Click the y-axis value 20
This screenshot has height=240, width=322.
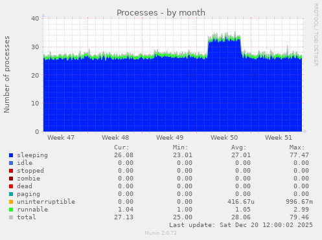pos(35,75)
